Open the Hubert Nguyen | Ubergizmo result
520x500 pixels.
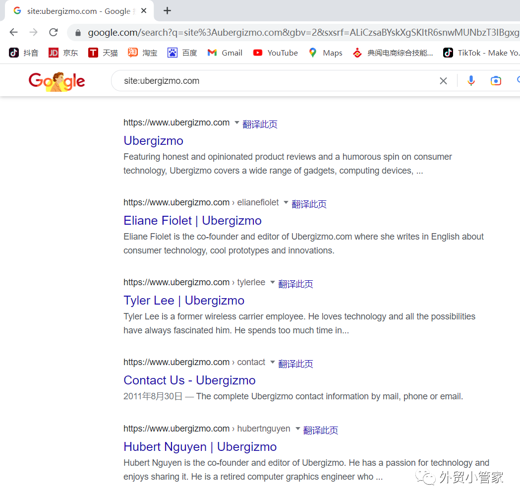click(200, 447)
